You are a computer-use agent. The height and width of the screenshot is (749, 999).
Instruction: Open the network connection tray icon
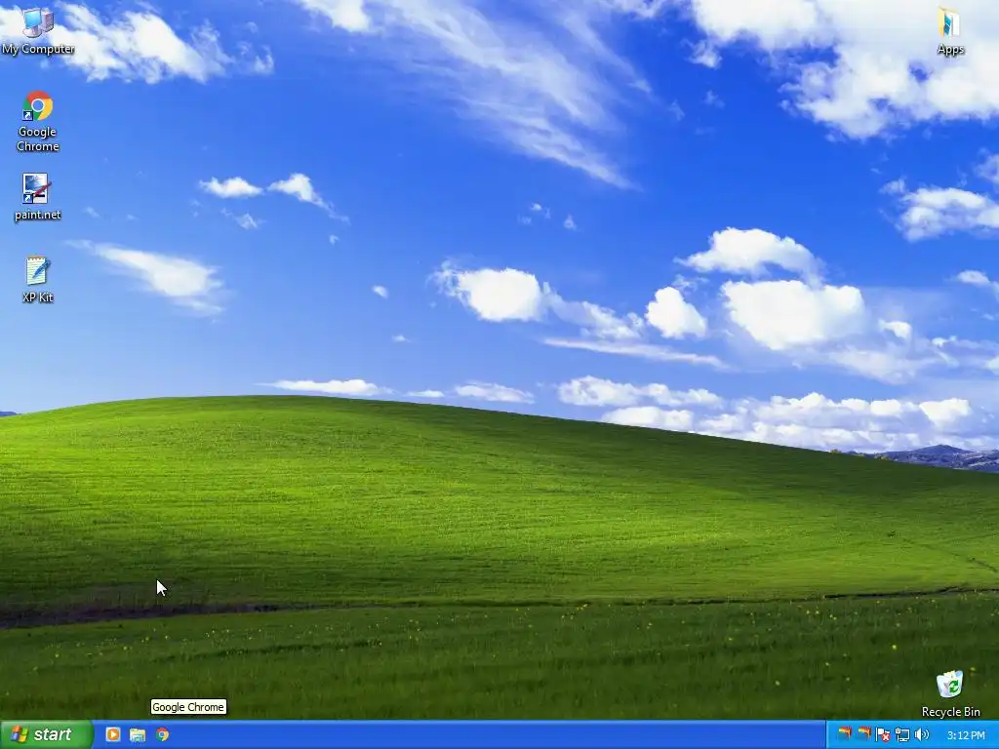(x=902, y=734)
